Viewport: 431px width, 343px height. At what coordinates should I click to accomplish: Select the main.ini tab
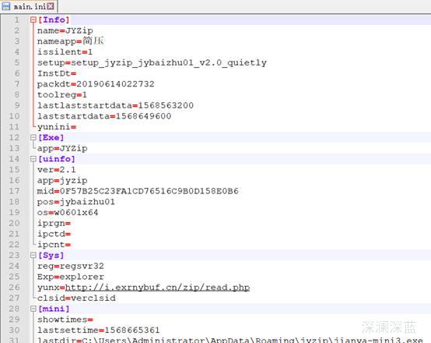tap(29, 6)
